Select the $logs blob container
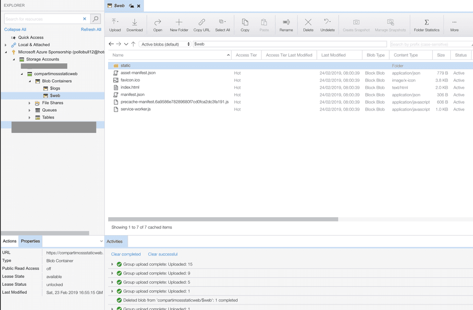Image resolution: width=473 pixels, height=310 pixels. point(55,89)
